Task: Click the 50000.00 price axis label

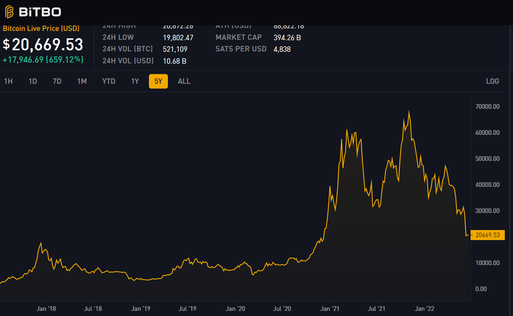Action: [x=487, y=159]
